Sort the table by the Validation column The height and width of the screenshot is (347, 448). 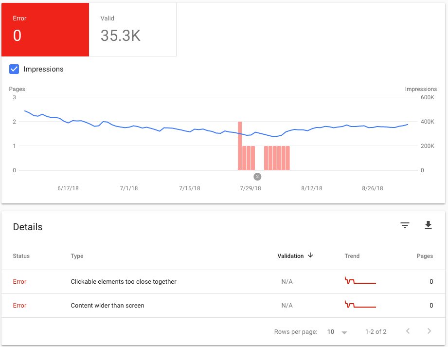tap(290, 256)
